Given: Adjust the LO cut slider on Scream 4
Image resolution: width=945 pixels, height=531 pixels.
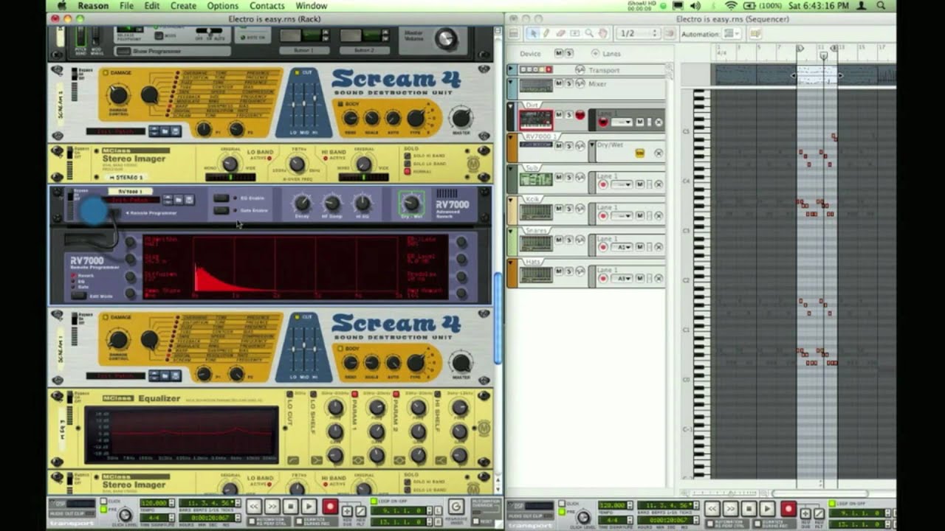Looking at the screenshot, I should click(293, 103).
